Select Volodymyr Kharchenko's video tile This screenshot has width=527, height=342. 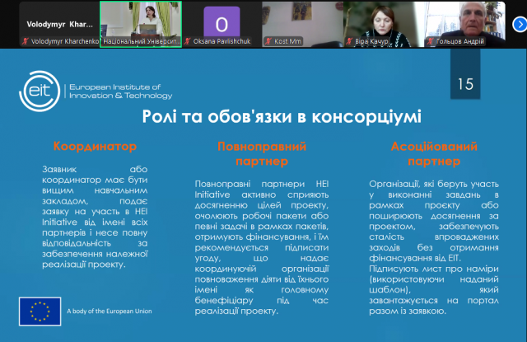(59, 24)
